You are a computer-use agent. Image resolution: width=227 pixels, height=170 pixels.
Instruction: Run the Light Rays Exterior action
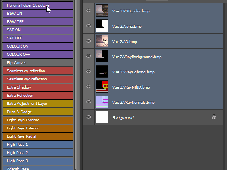[x=37, y=120]
